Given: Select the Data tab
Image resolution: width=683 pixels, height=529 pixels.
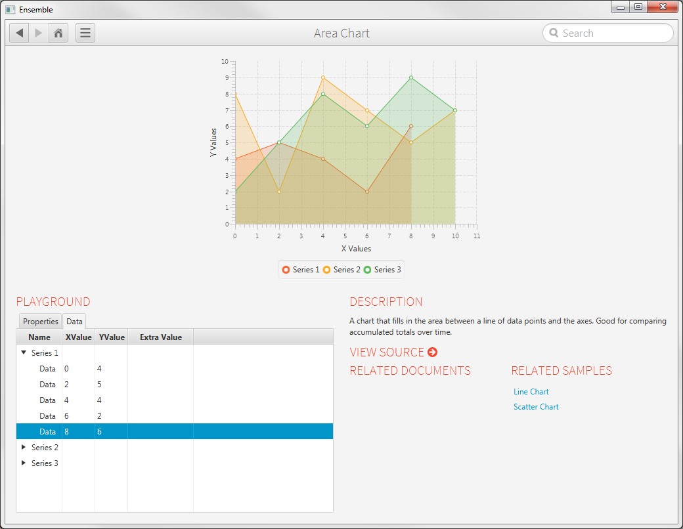Looking at the screenshot, I should point(74,322).
